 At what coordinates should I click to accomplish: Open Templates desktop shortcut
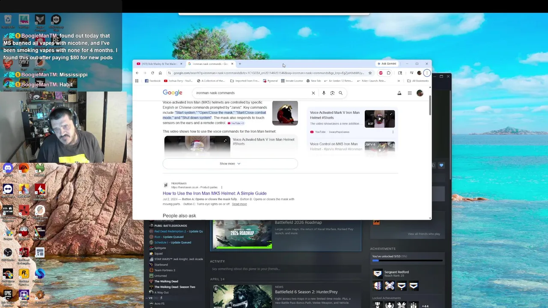tap(39, 255)
